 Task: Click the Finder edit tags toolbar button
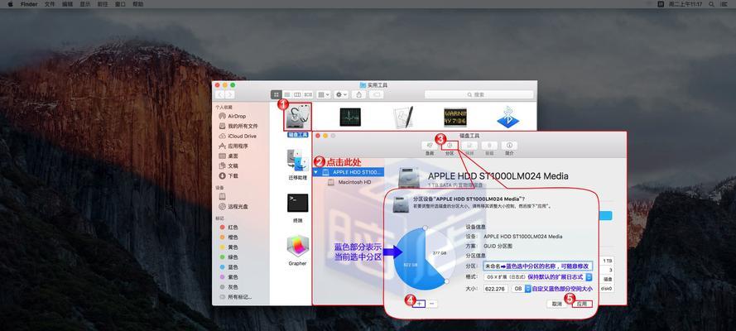click(376, 94)
